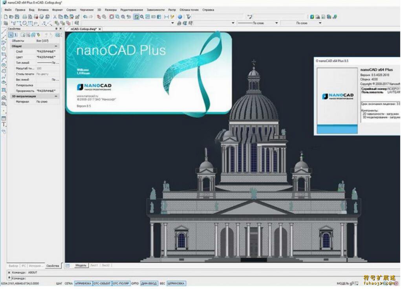Cut the selection with the scissors icon
This screenshot has height=289, width=401.
(x=55, y=17)
